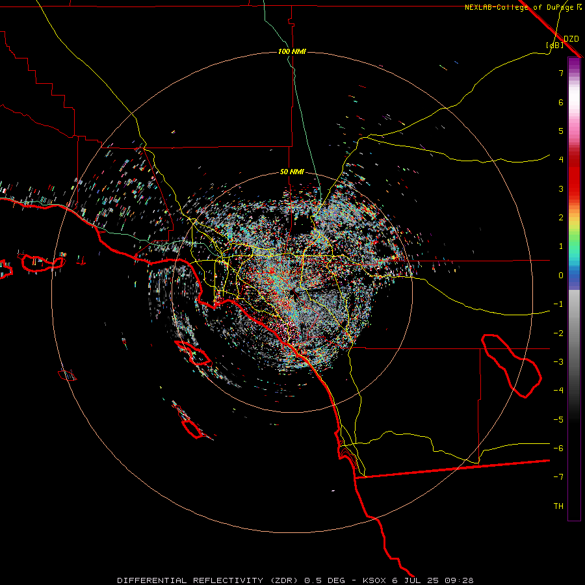585x585 pixels.
Task: Click the 1 value on color scale
Action: [x=561, y=246]
